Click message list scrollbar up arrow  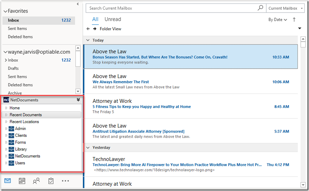point(303,39)
